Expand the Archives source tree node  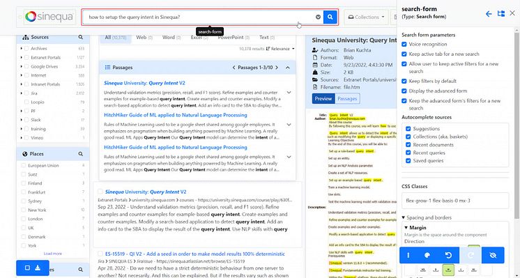22,48
